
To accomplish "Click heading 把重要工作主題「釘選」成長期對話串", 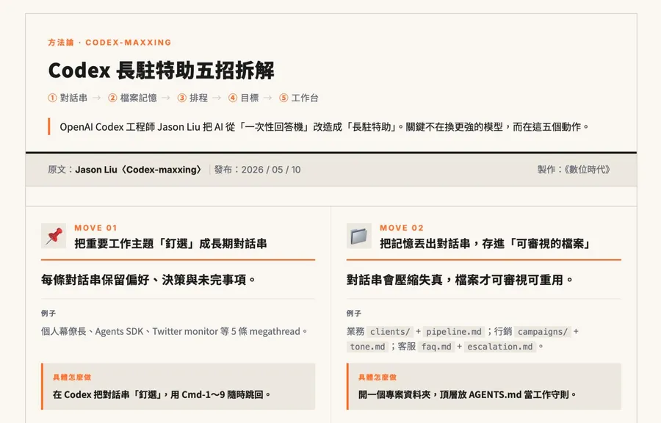I will click(170, 244).
